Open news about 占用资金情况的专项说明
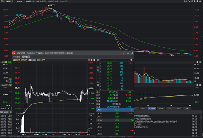203x138 pixels. click(166, 121)
